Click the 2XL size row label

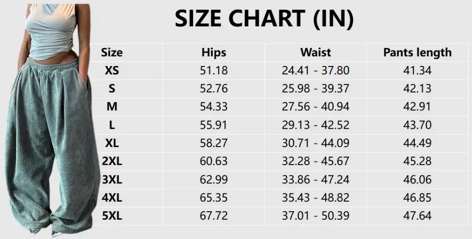pos(112,161)
